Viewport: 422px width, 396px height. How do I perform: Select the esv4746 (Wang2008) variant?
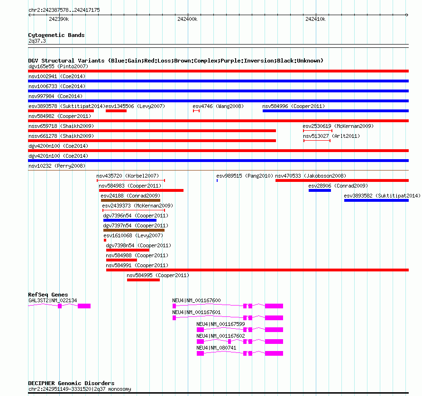pyautogui.click(x=218, y=106)
